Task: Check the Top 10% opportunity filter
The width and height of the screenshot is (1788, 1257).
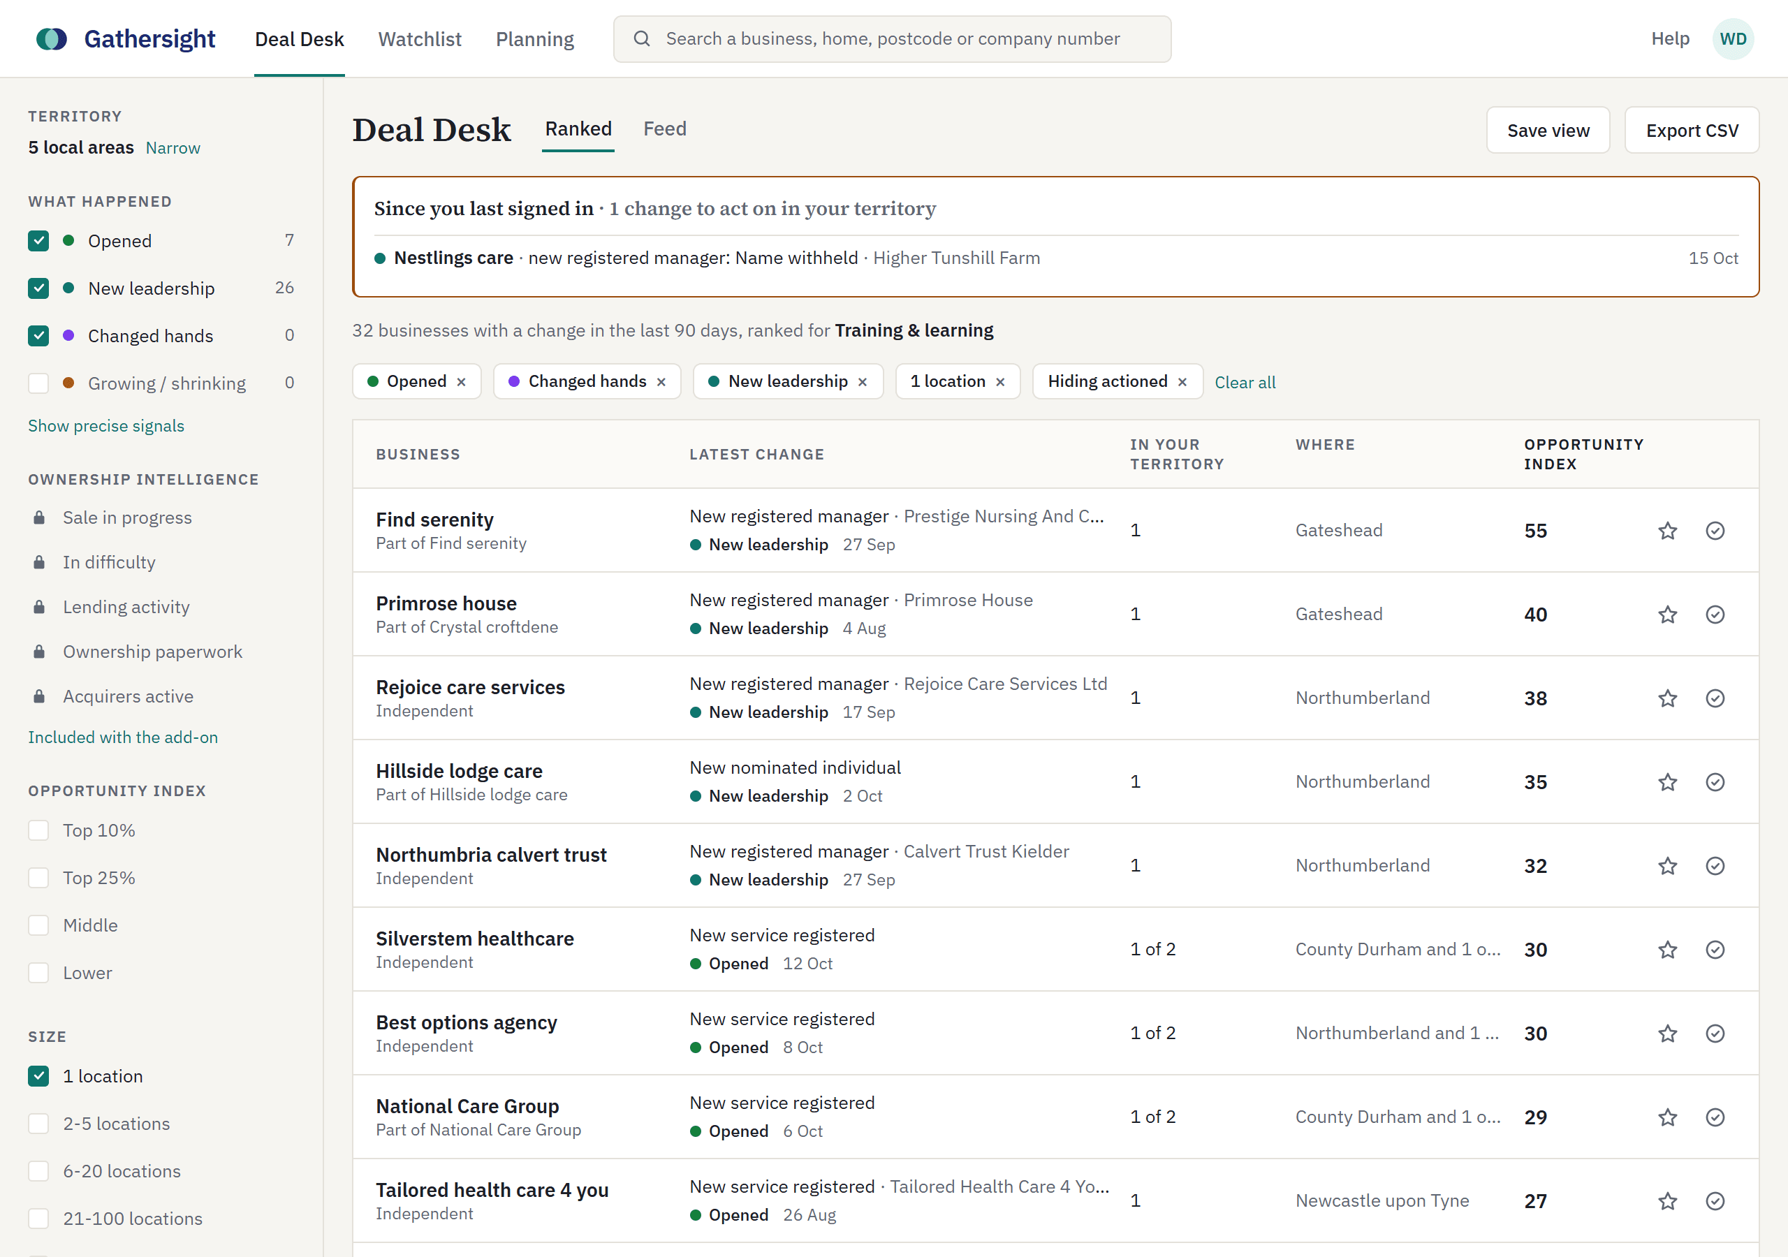Action: [x=38, y=830]
